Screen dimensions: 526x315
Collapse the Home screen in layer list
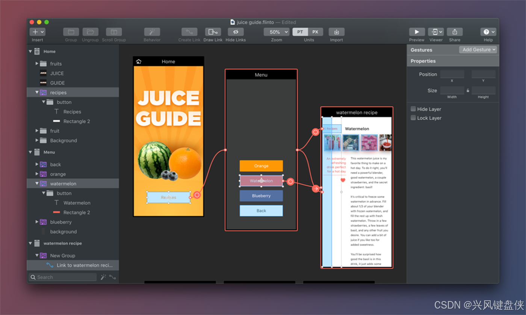30,51
